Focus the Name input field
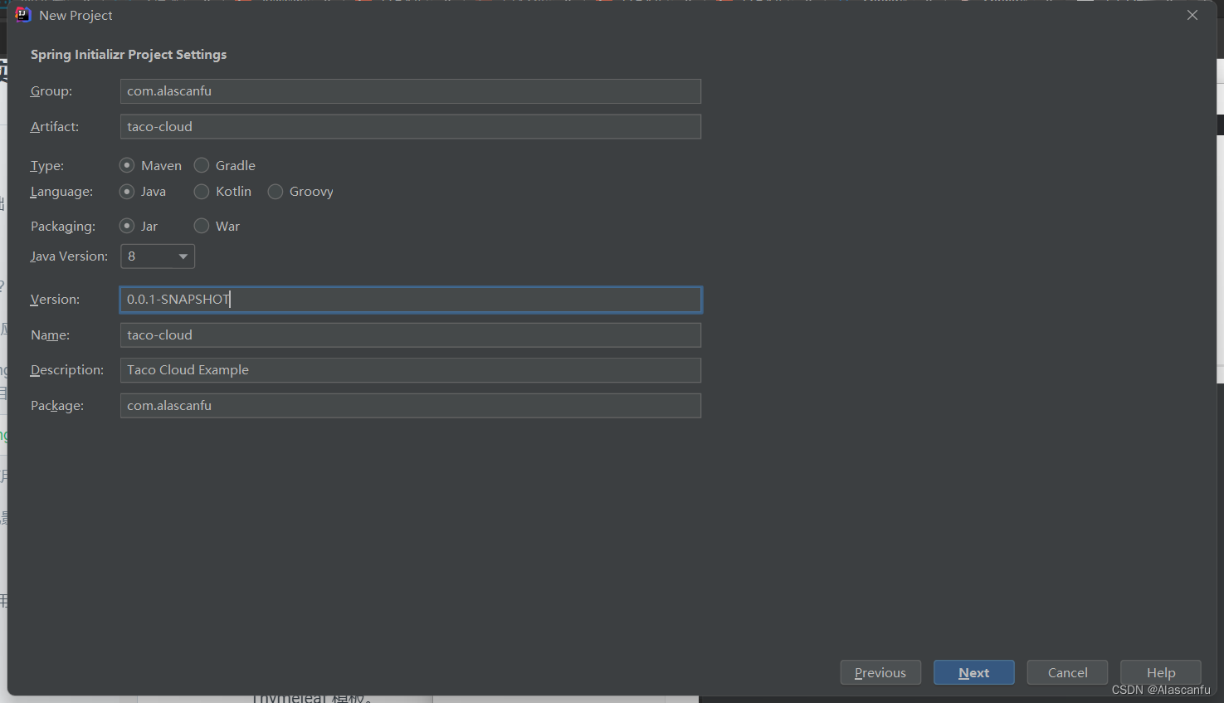Viewport: 1224px width, 703px height. pos(411,335)
